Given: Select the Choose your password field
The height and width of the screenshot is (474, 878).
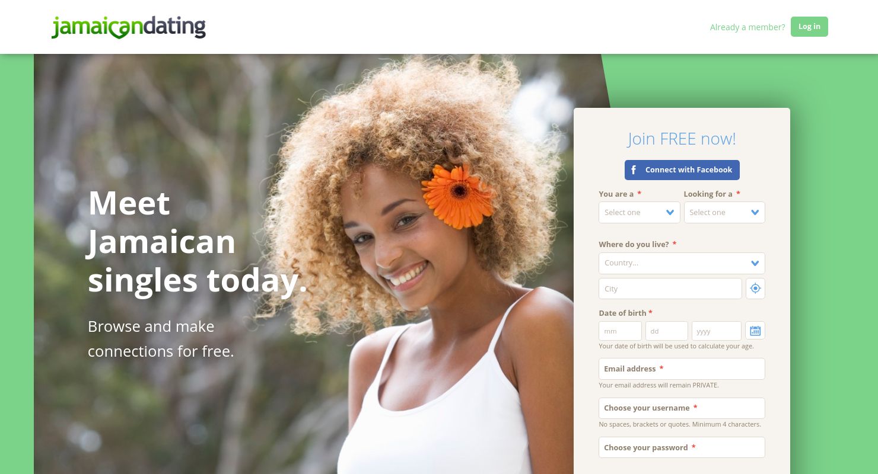Looking at the screenshot, I should pyautogui.click(x=682, y=447).
